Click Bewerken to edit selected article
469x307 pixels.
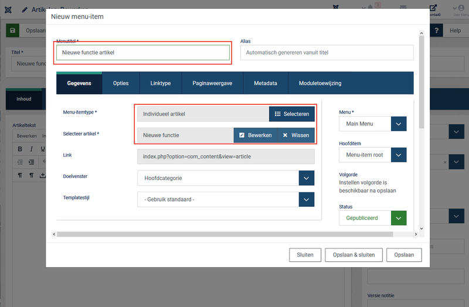click(255, 135)
